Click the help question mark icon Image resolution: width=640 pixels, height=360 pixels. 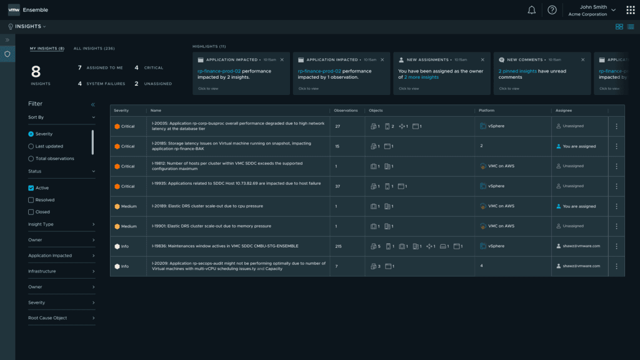pos(552,10)
